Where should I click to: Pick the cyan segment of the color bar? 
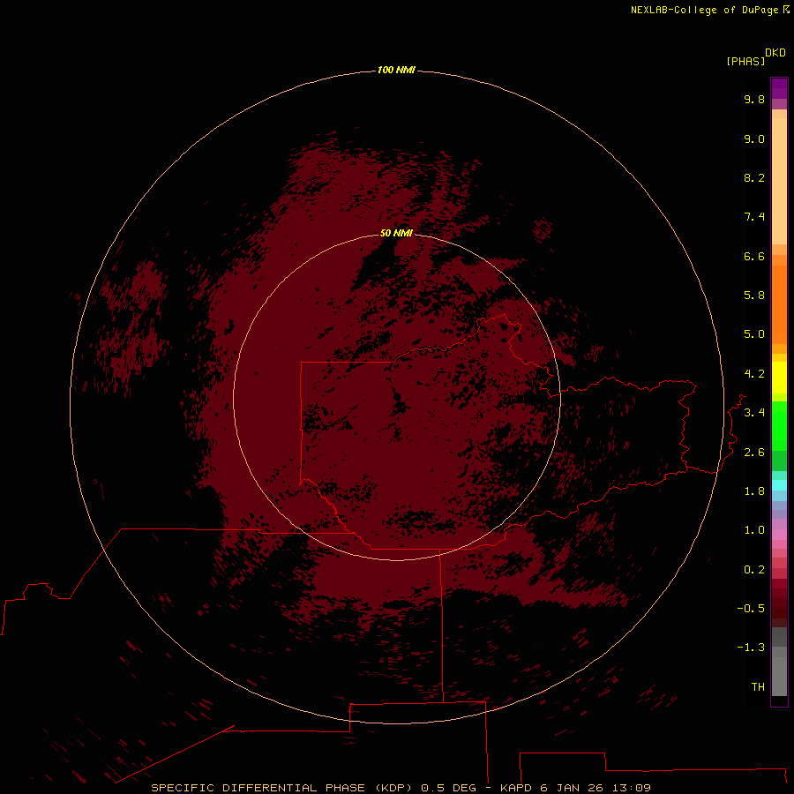pyautogui.click(x=779, y=485)
